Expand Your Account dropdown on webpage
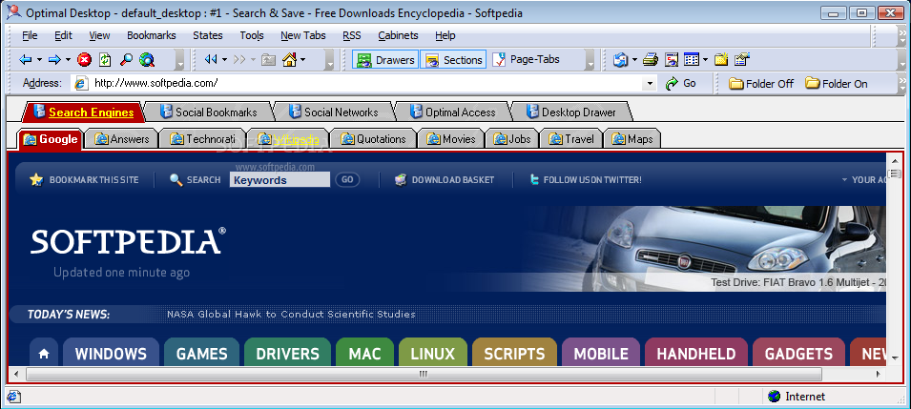Screen dimensions: 911x409 (864, 179)
